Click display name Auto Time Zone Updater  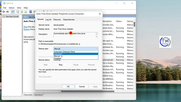[63, 29]
